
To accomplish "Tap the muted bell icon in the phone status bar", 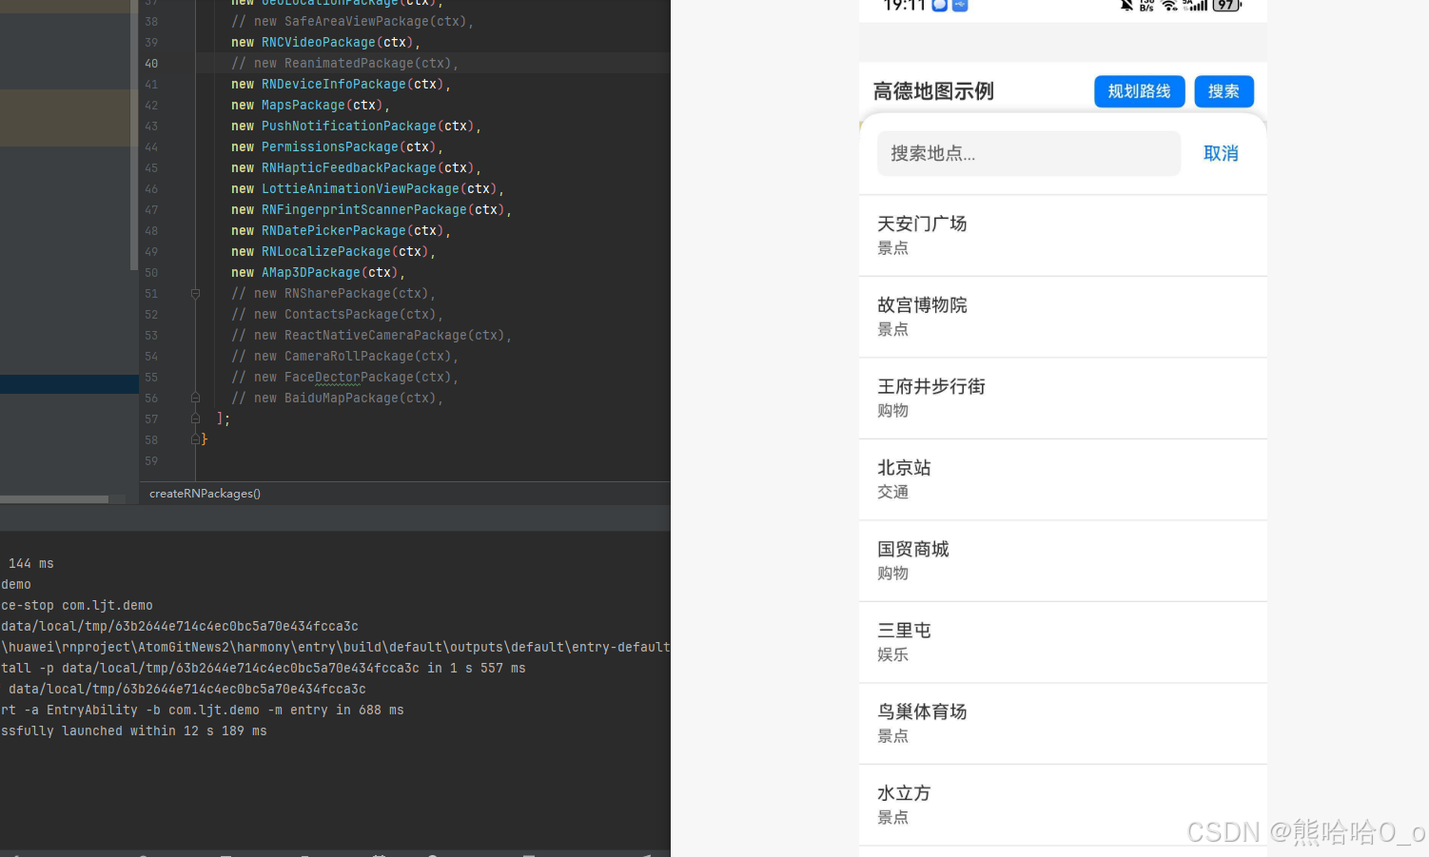I will click(x=1126, y=5).
